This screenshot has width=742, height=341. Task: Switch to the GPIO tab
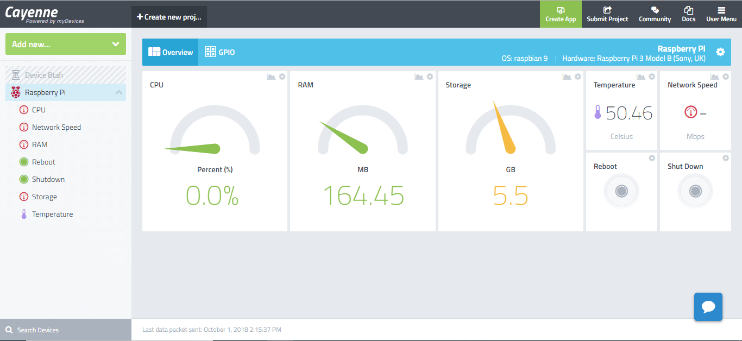tap(220, 52)
